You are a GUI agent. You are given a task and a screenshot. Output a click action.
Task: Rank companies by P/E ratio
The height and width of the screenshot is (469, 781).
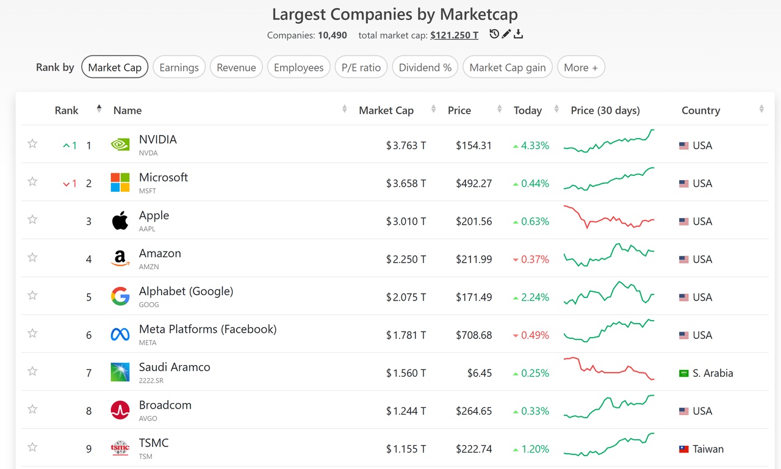(361, 67)
